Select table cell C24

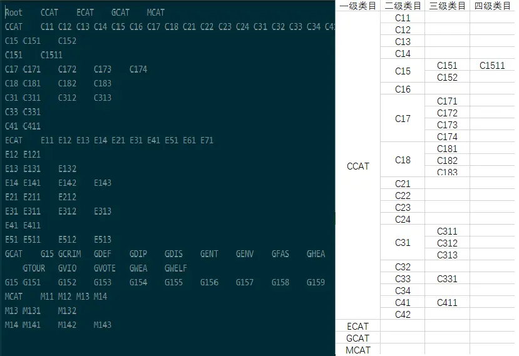[403, 220]
